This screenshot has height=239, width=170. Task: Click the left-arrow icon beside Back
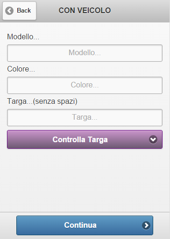coord(9,11)
